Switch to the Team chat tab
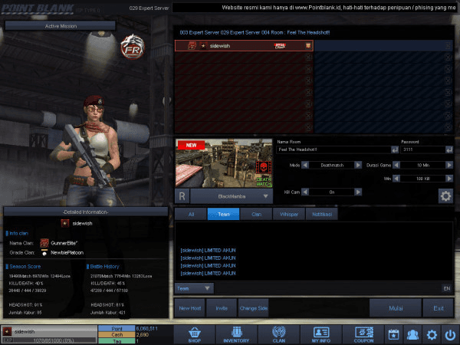Image resolution: width=460 pixels, height=345 pixels. click(x=224, y=214)
